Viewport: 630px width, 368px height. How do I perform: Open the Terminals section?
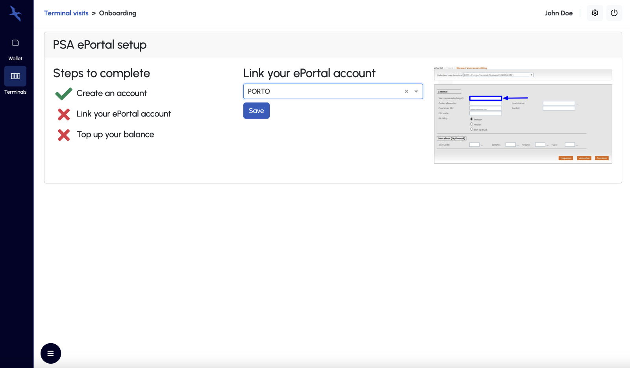15,81
